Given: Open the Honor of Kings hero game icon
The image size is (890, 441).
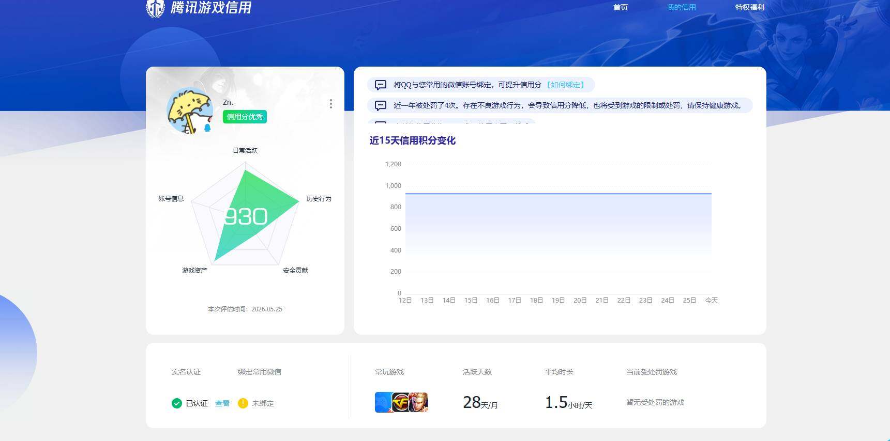Looking at the screenshot, I should click(x=418, y=402).
